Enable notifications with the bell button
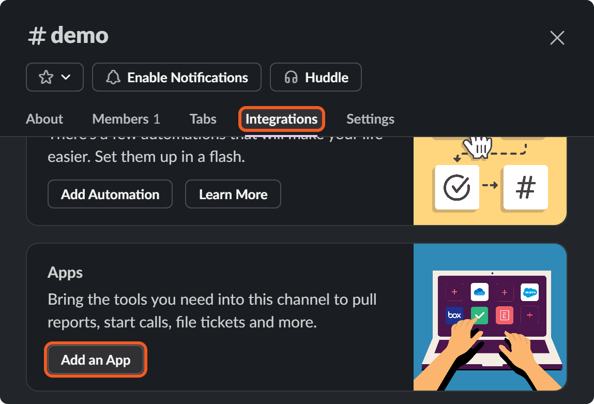 pyautogui.click(x=177, y=78)
